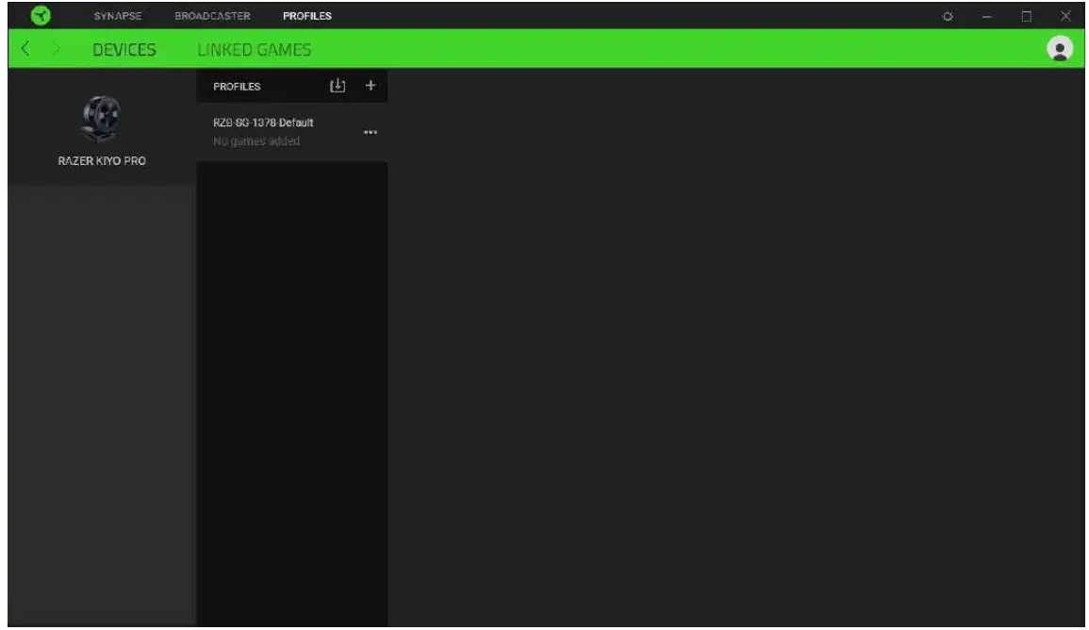Screen dimensions: 1089x630
Task: Select the RZR-SG-1378-Default profile
Action: coord(264,123)
